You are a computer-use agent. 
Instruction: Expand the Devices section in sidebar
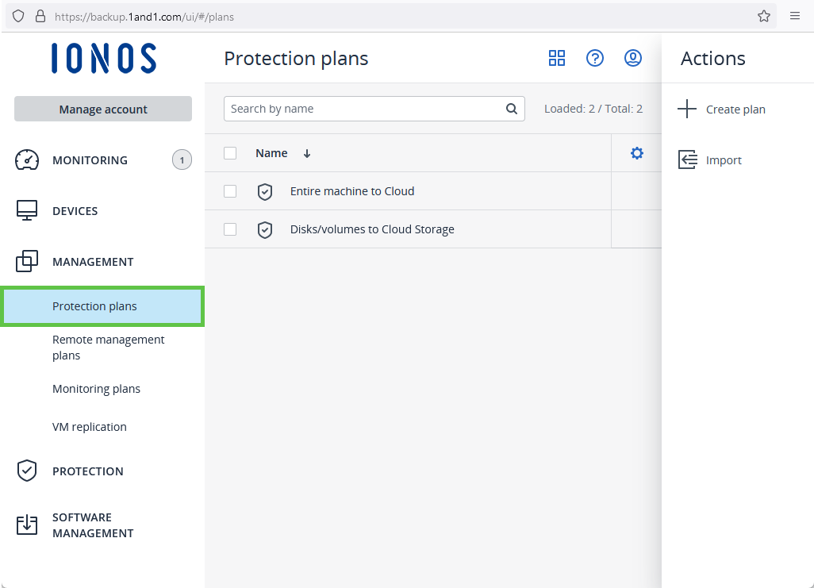coord(75,211)
